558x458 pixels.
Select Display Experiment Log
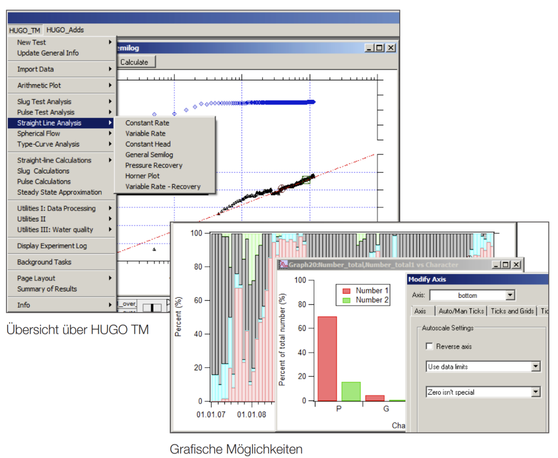pyautogui.click(x=61, y=246)
